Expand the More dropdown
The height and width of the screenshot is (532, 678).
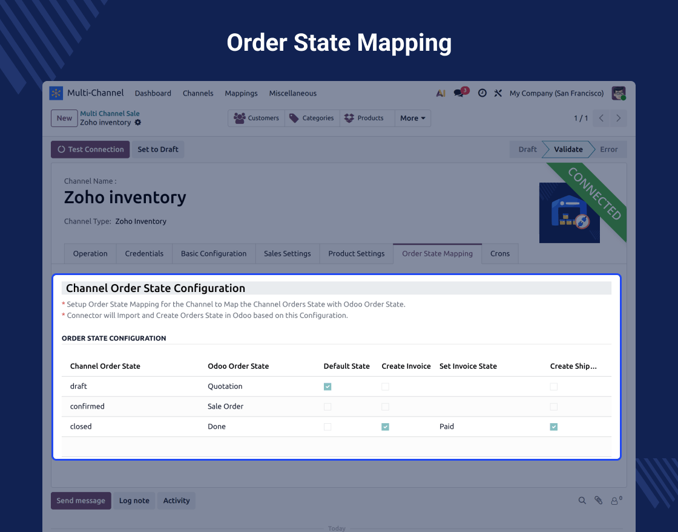point(412,118)
